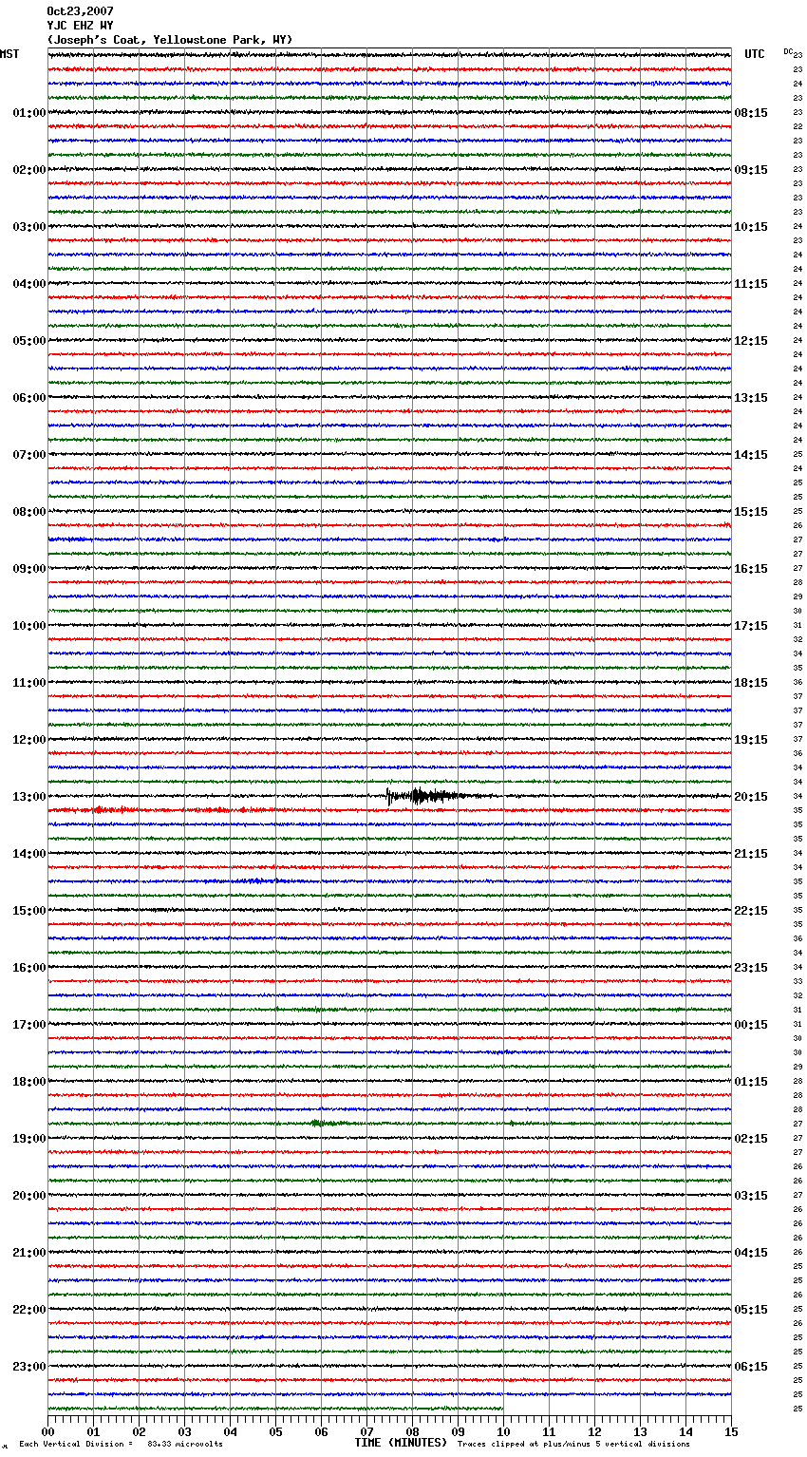Image resolution: width=807 pixels, height=1457 pixels.
Task: Select the '21:00' MST time label
Action: pyautogui.click(x=28, y=1253)
